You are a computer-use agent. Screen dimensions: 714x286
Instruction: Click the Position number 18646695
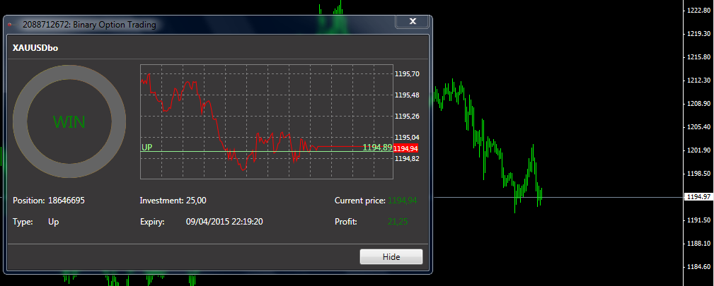[67, 201]
